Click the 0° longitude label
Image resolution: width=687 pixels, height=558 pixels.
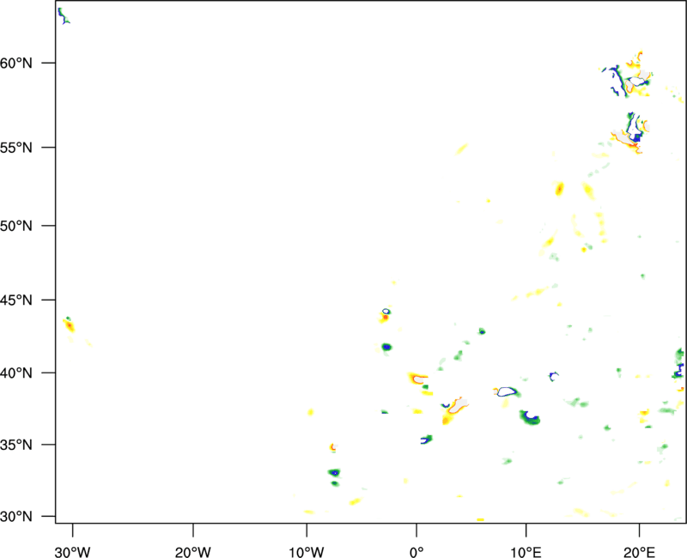[x=416, y=552]
